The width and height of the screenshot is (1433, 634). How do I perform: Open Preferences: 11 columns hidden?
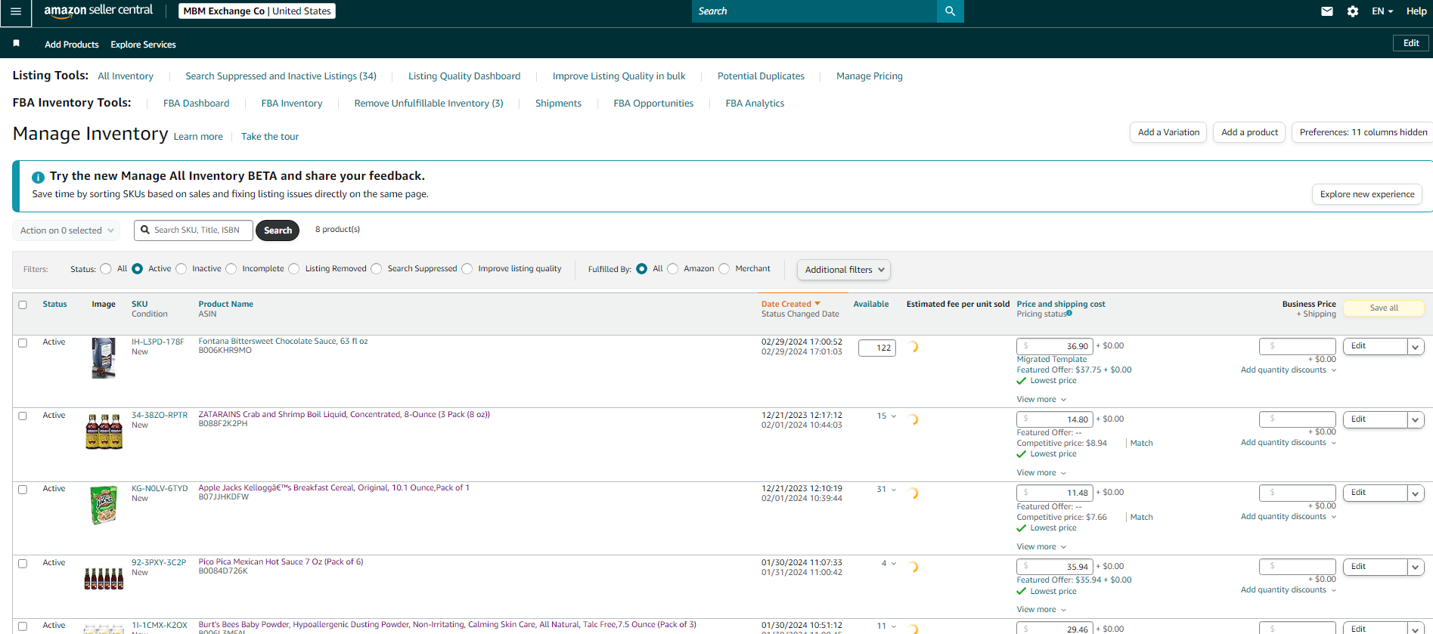click(x=1363, y=132)
